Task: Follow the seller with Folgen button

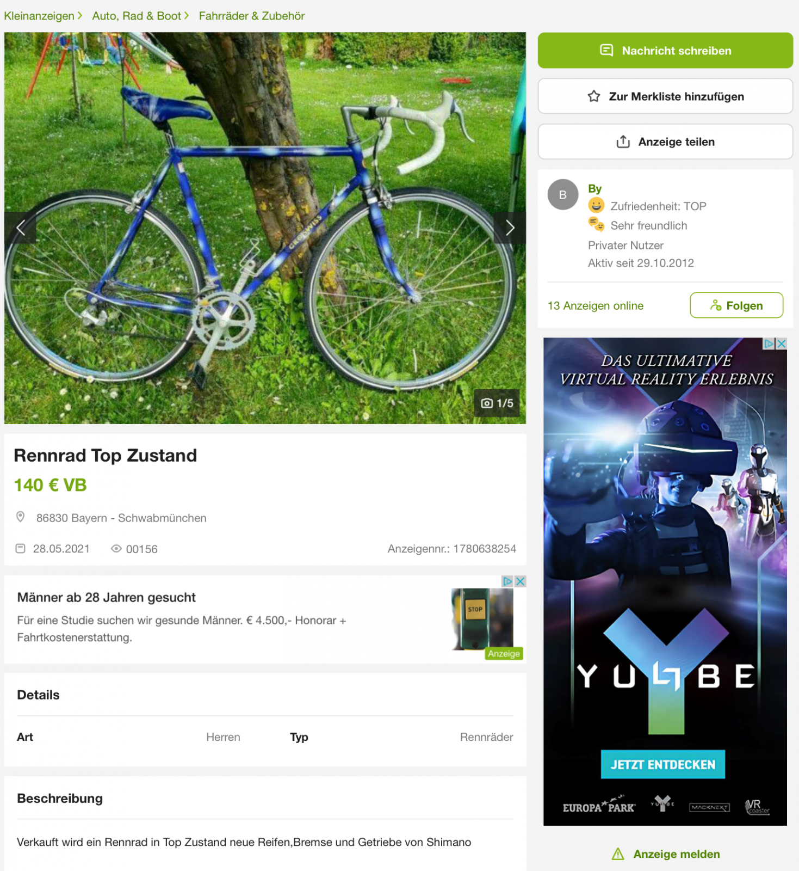Action: [x=736, y=305]
